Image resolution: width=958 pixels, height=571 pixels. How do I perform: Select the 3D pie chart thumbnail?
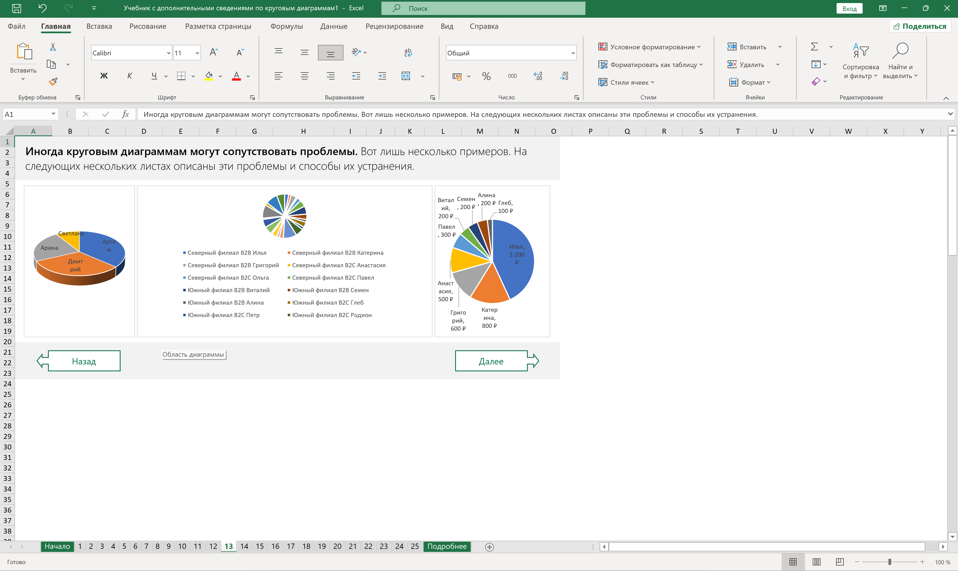coord(79,261)
